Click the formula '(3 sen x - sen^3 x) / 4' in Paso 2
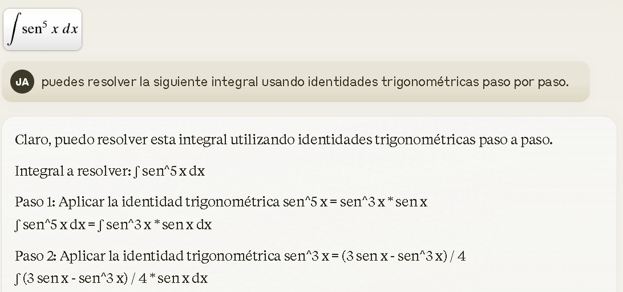This screenshot has width=623, height=292. [x=404, y=256]
